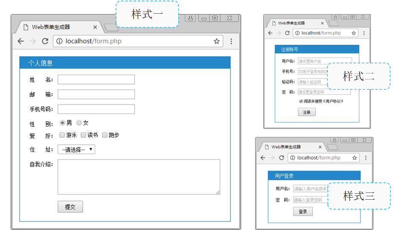Toggle 阅读并接受《用户协议》 checkbox

[301, 101]
